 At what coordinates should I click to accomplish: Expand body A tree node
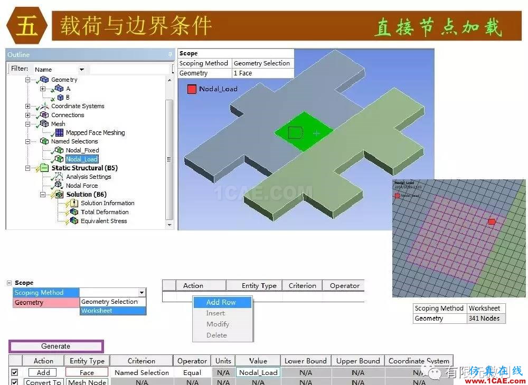point(42,89)
